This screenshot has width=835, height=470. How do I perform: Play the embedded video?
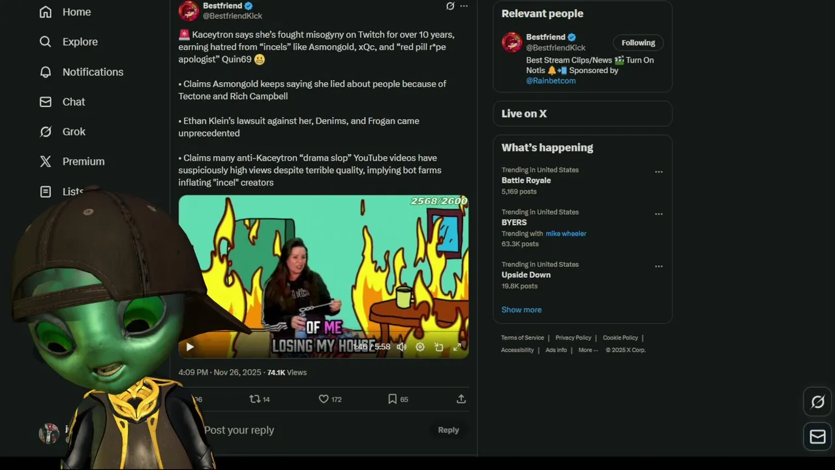click(x=190, y=347)
